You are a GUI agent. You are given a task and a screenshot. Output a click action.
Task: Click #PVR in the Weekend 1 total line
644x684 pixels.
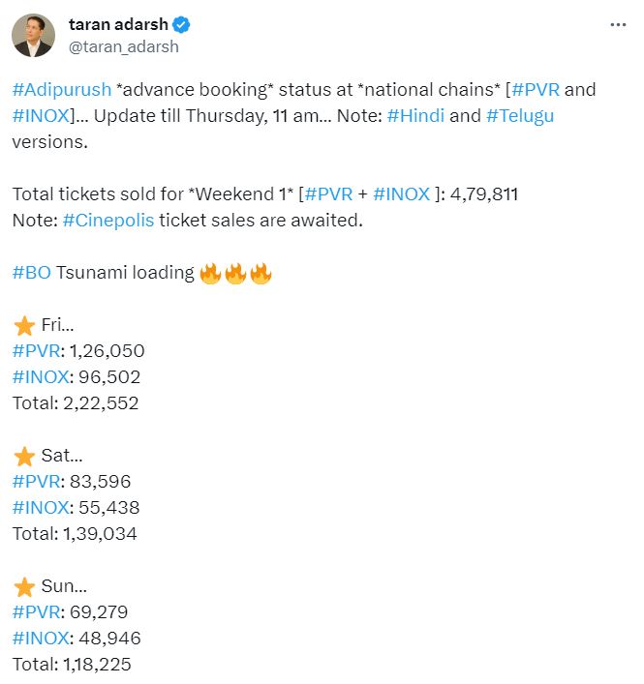point(327,194)
